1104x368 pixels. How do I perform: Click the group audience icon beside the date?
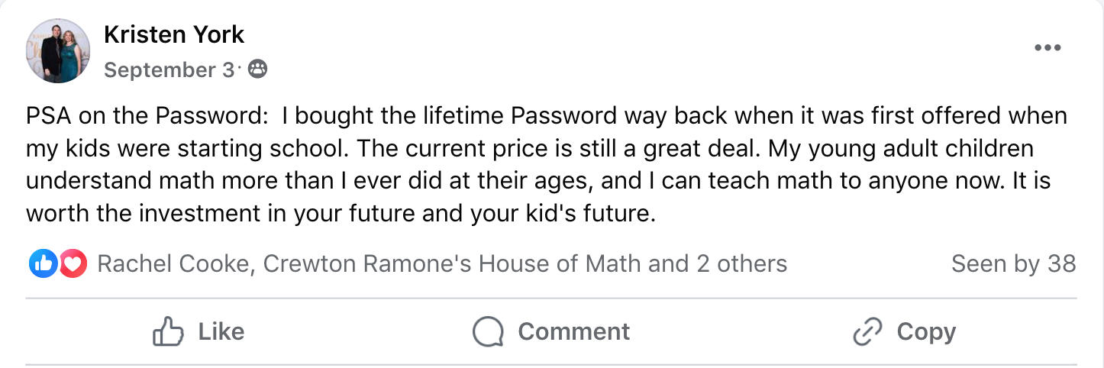click(x=258, y=70)
